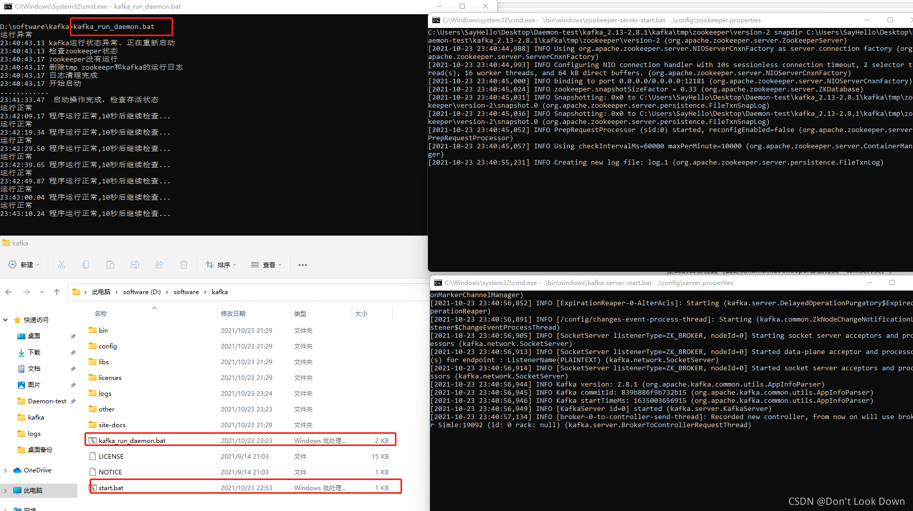Expand the This PC (此电脑) tree node
This screenshot has height=511, width=913.
point(6,491)
